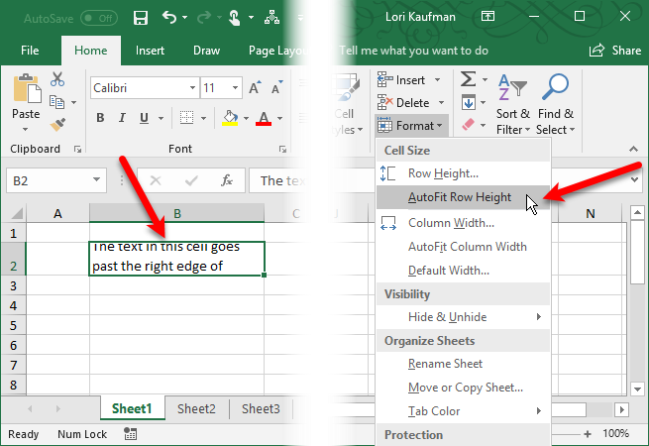Switch to the Insert ribbon tab

pyautogui.click(x=150, y=51)
